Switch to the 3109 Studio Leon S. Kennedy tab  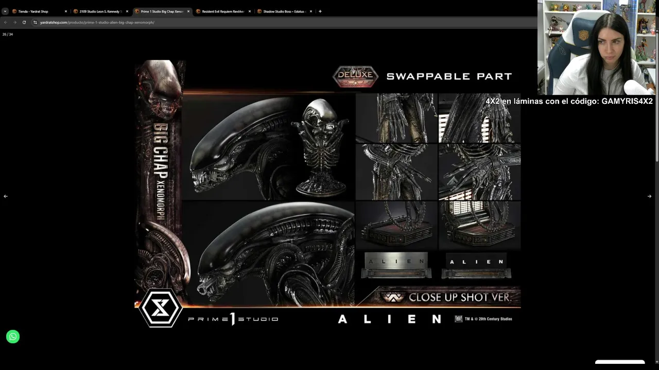[100, 11]
